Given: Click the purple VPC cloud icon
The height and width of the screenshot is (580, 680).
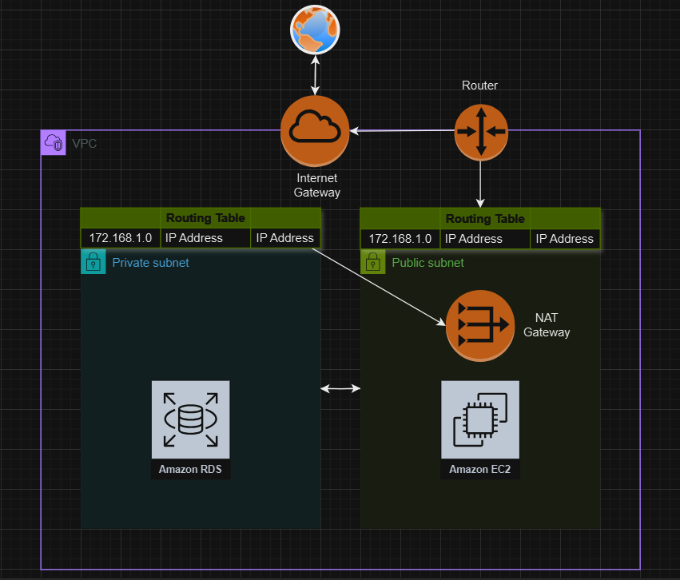Looking at the screenshot, I should [54, 143].
